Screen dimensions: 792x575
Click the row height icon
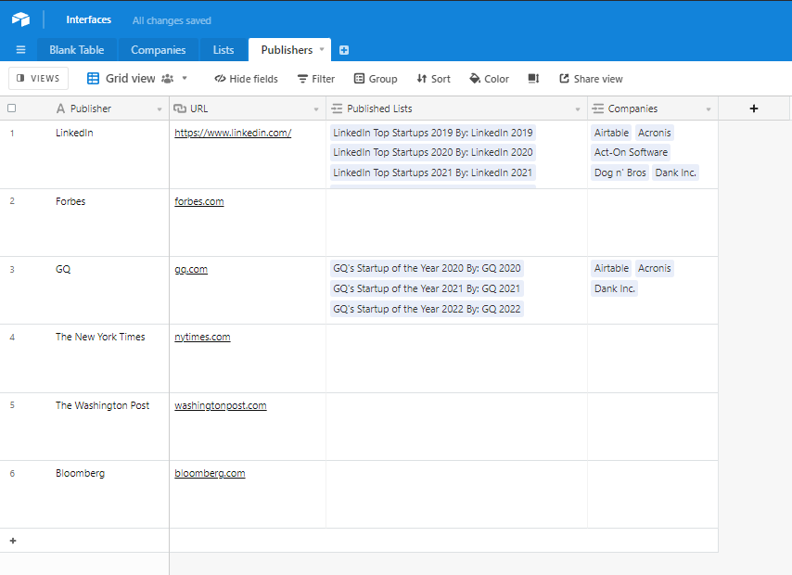tap(533, 78)
